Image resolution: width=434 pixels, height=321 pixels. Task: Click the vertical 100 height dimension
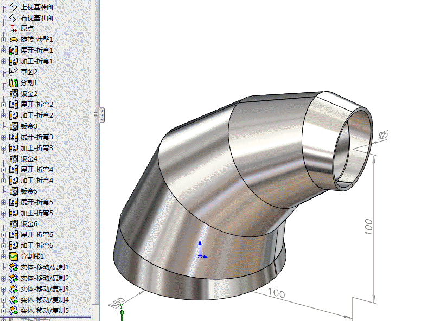pyautogui.click(x=368, y=227)
